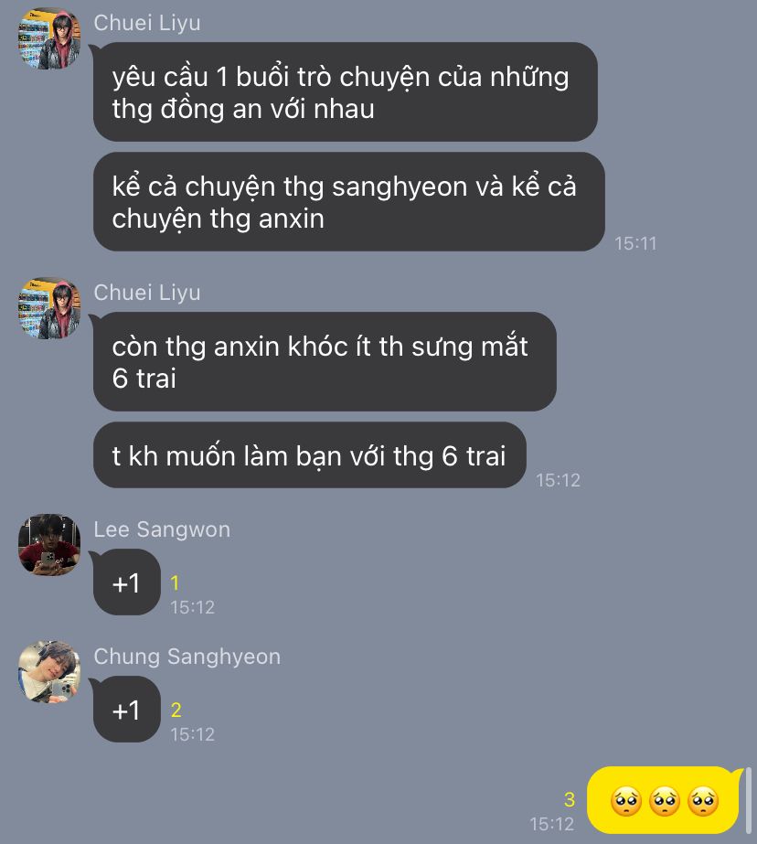This screenshot has width=757, height=844.
Task: Tap second Chuei Liyu avatar
Action: pos(49,308)
